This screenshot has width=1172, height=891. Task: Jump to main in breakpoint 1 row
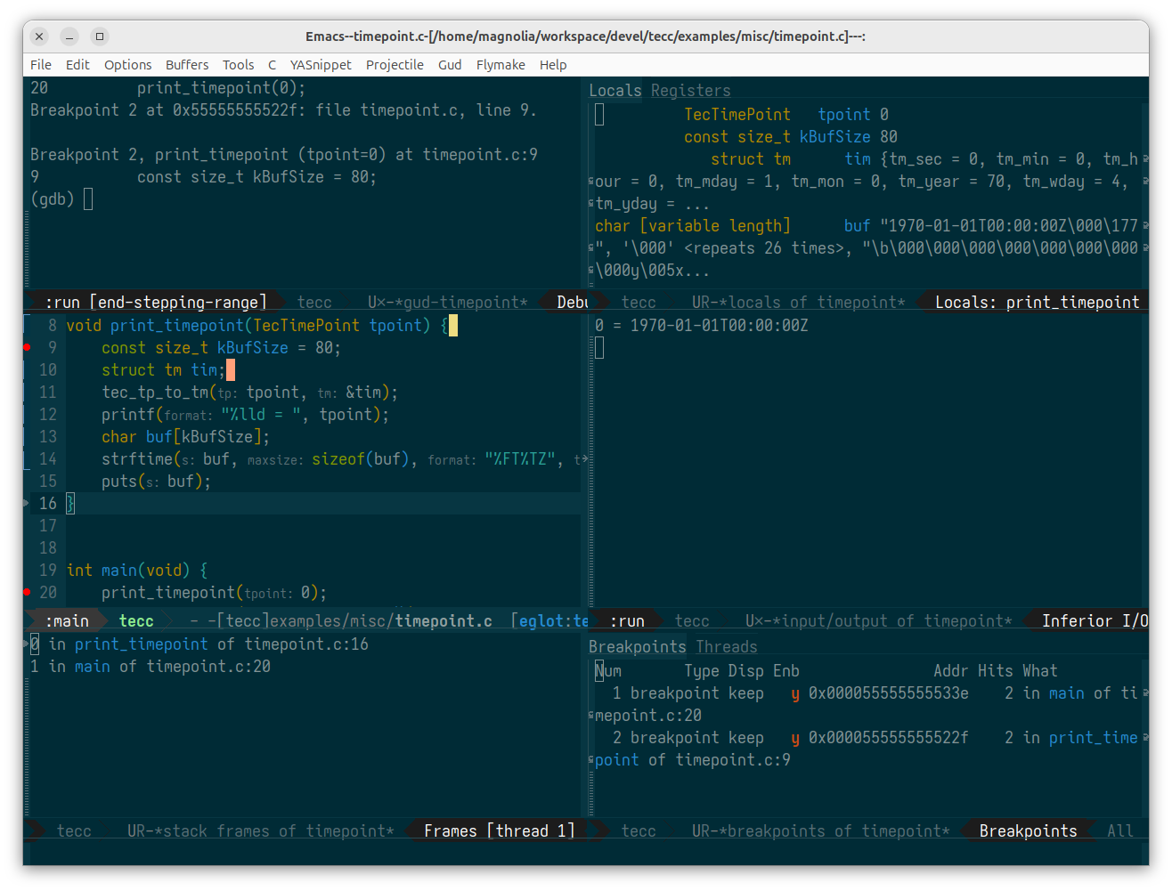pos(1066,693)
